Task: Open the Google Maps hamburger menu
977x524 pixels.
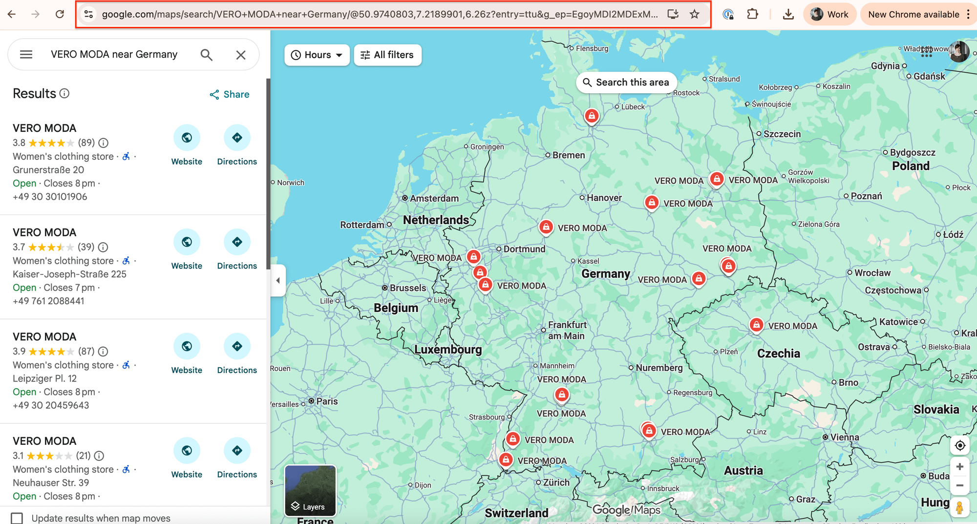Action: tap(25, 54)
